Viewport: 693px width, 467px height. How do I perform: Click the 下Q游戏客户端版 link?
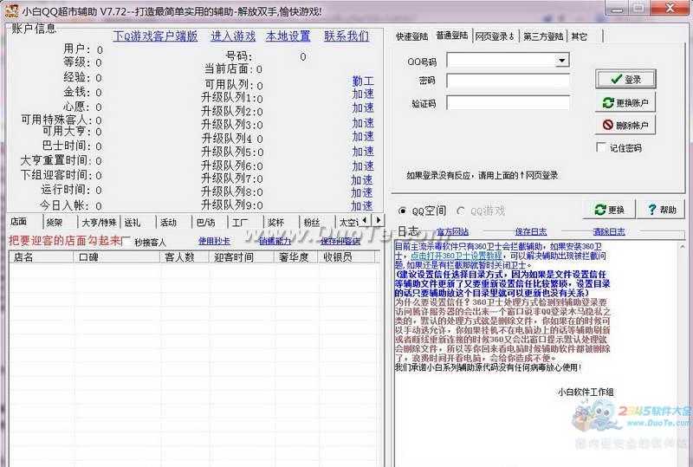(x=155, y=36)
